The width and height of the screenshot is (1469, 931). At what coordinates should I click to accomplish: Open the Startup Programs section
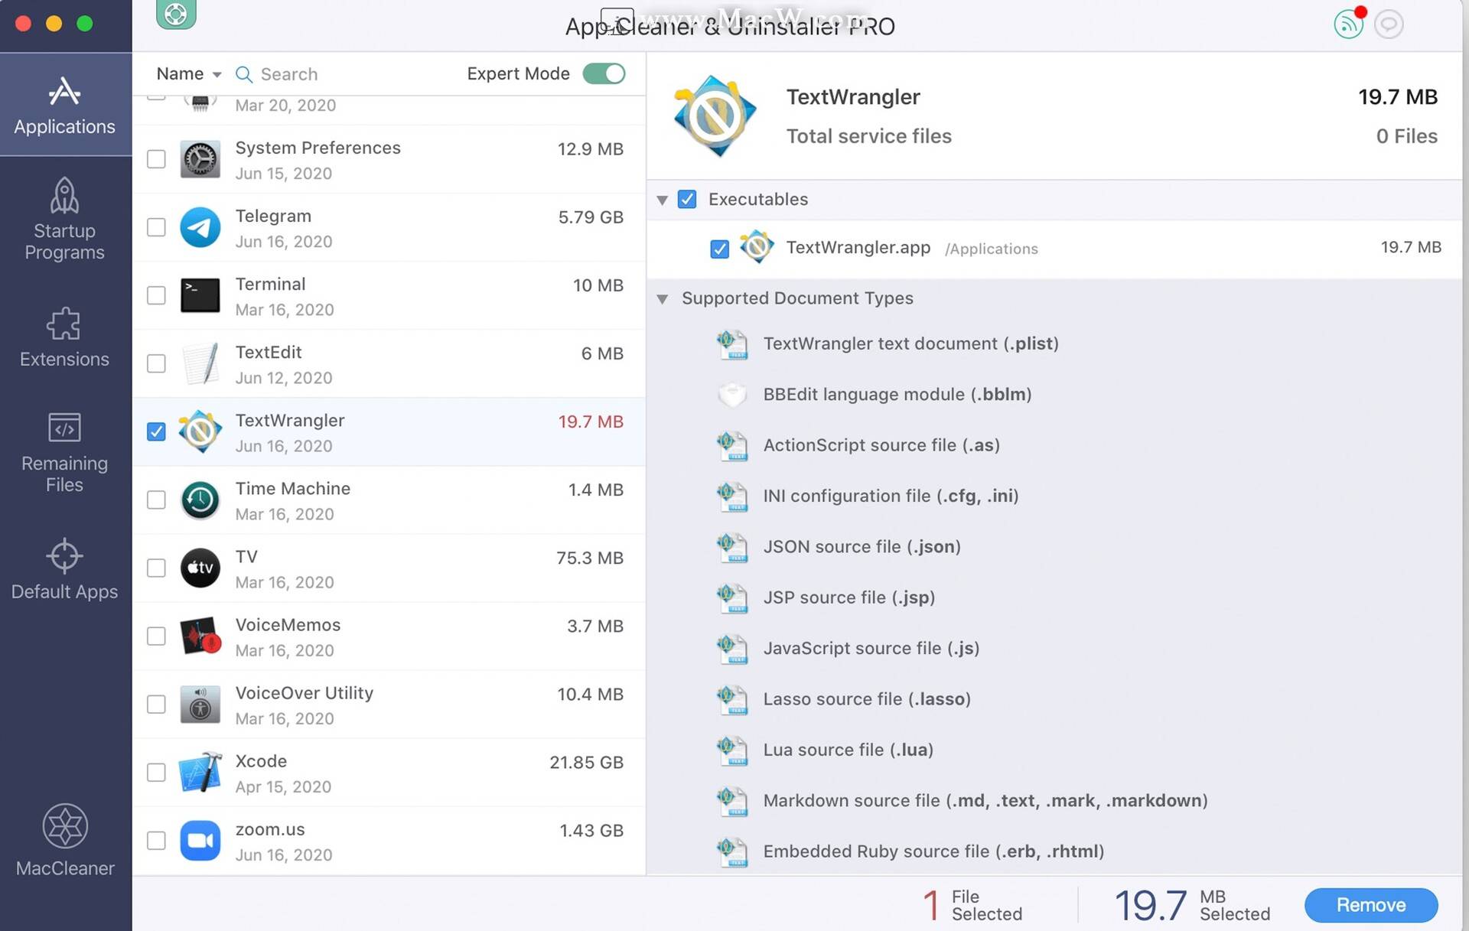(x=65, y=220)
